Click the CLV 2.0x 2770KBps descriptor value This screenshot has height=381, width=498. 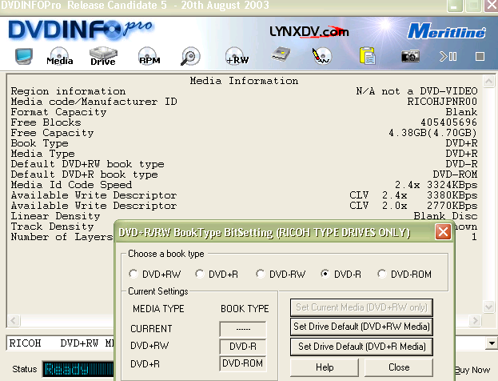tap(413, 206)
